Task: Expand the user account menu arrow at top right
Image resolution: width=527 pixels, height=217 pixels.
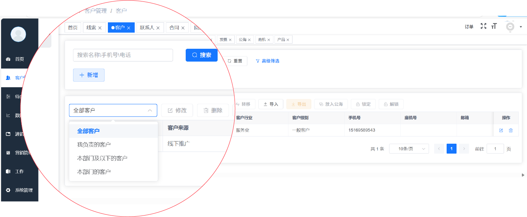Action: 520,27
